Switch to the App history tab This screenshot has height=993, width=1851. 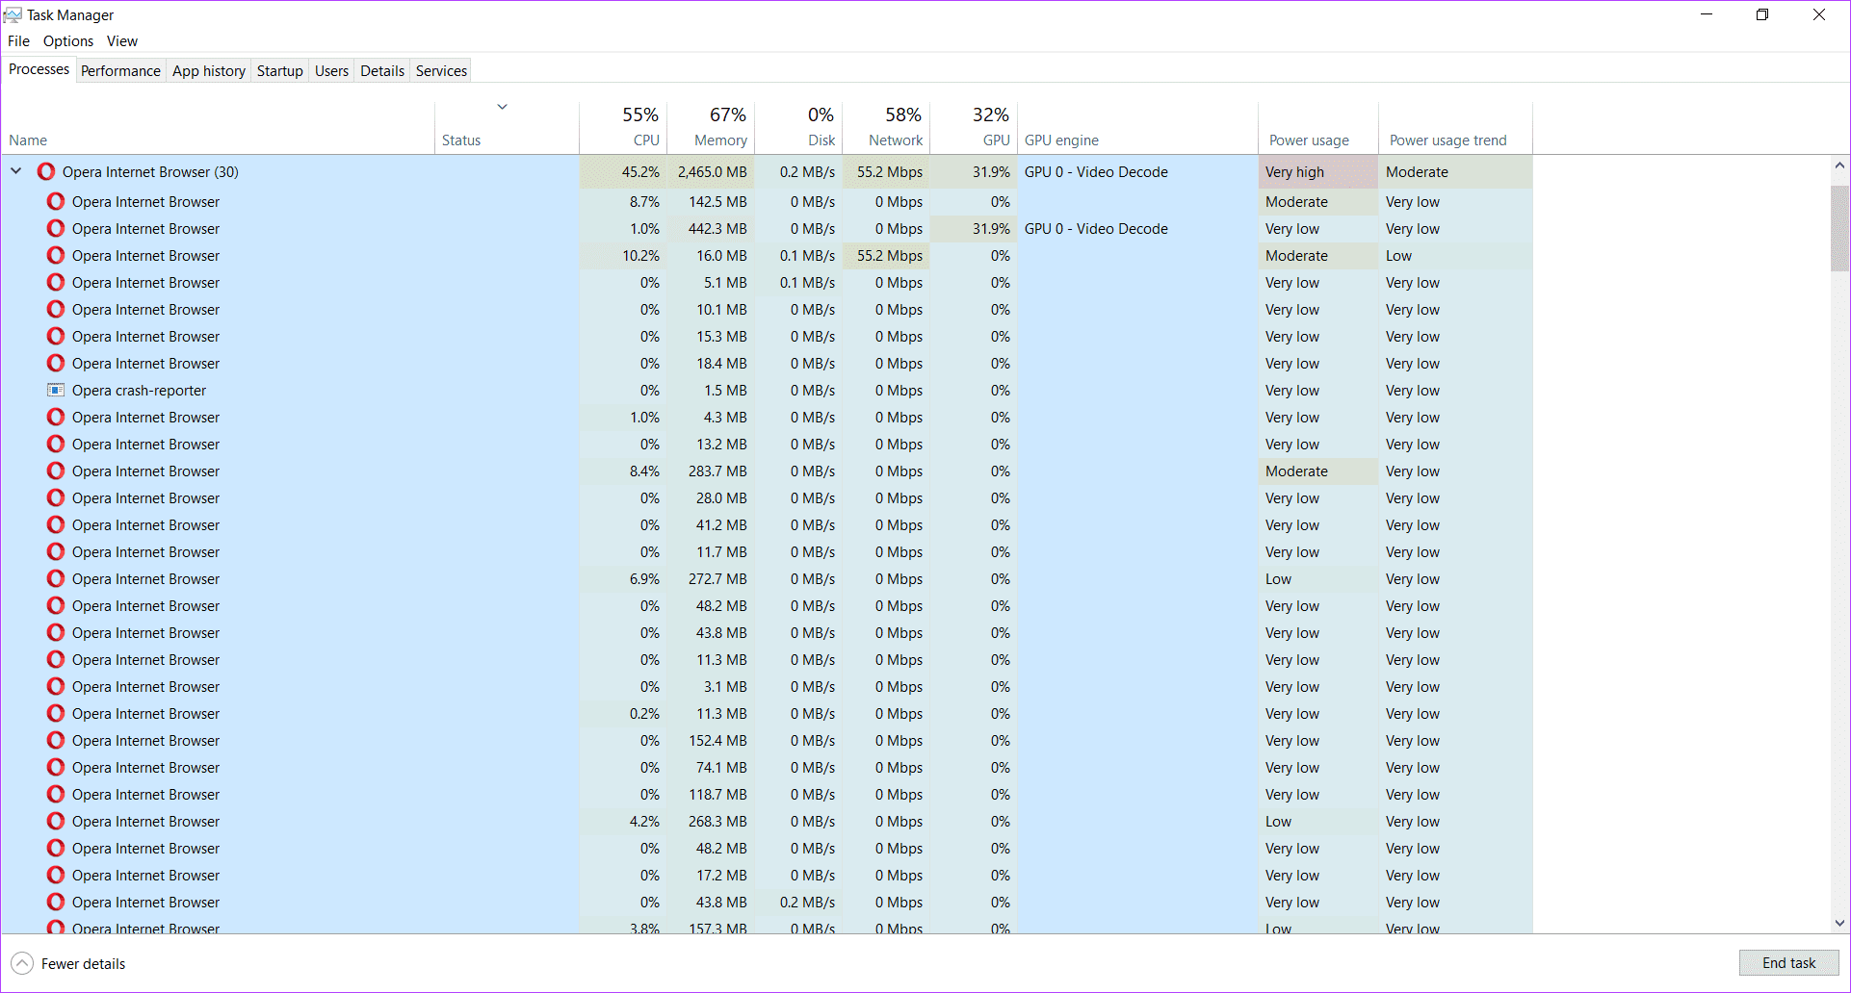209,70
